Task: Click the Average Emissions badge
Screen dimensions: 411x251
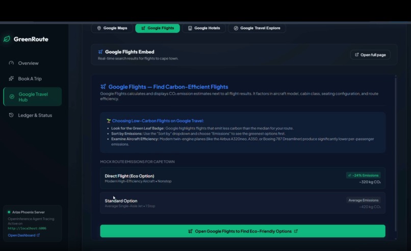Action: click(363, 200)
